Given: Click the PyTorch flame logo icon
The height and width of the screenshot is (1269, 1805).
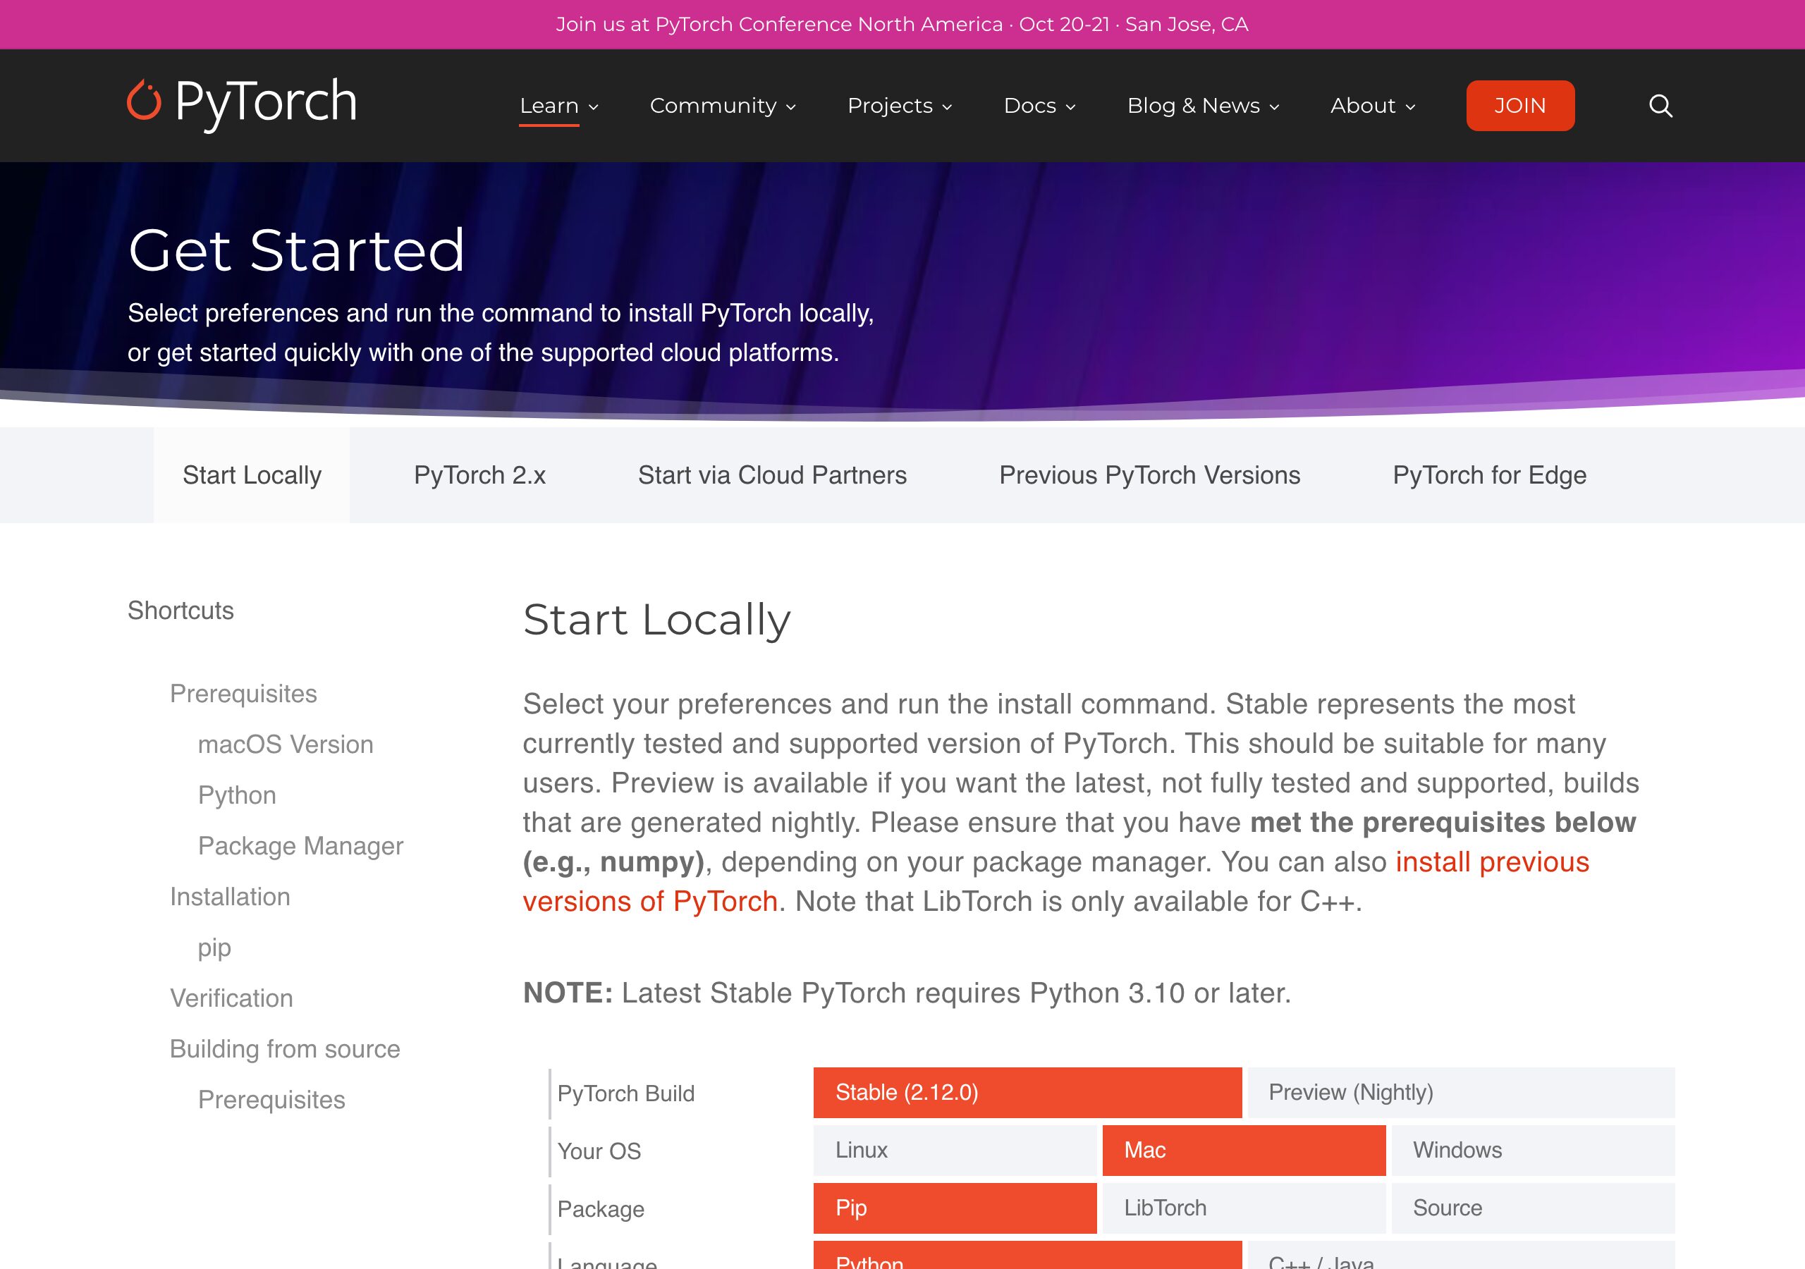Looking at the screenshot, I should click(x=144, y=100).
